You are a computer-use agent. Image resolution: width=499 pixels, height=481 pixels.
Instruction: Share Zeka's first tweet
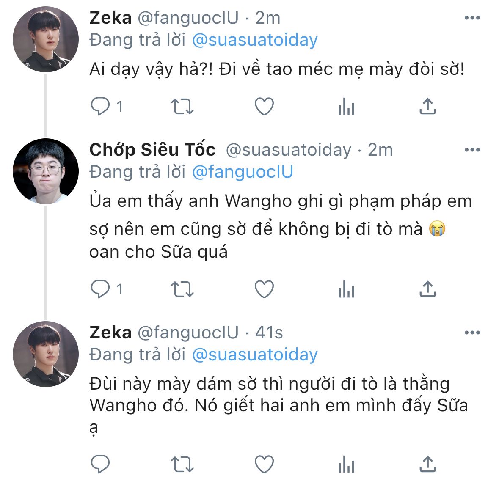tap(427, 106)
